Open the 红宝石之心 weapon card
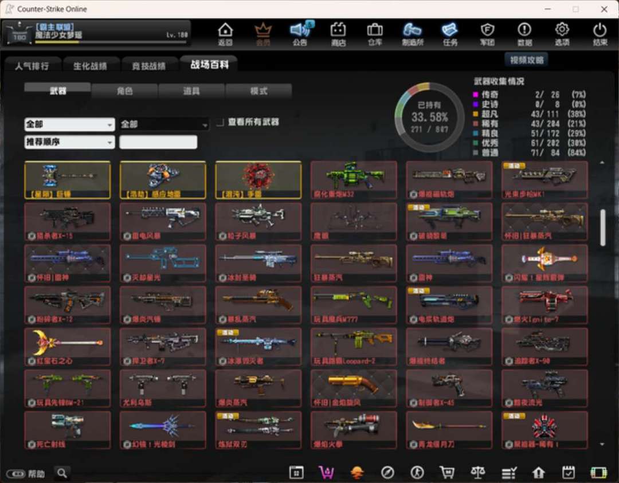Image resolution: width=619 pixels, height=483 pixels. click(68, 347)
